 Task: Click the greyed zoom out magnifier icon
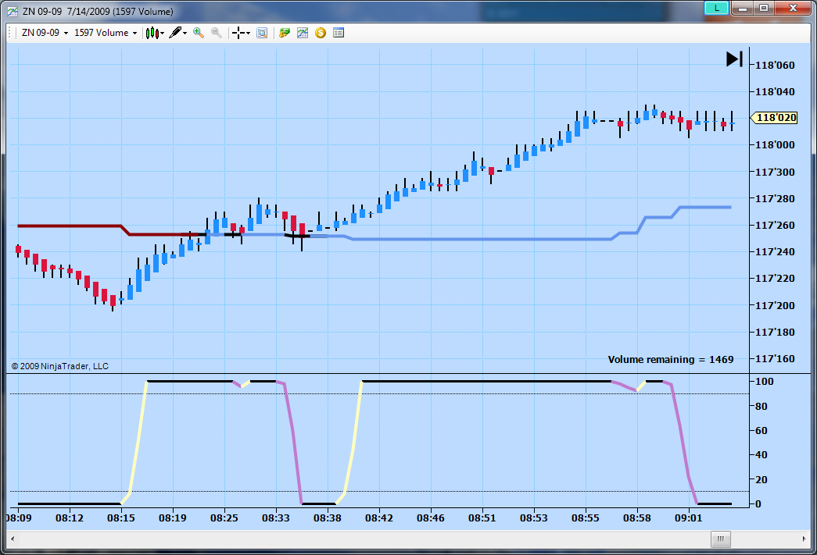[217, 33]
